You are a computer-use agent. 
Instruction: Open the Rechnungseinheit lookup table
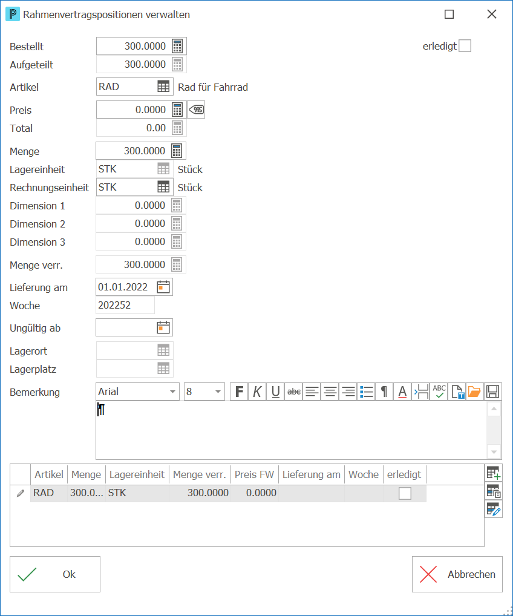(x=163, y=187)
